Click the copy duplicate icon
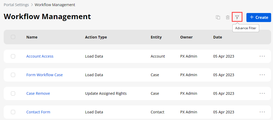 click(x=218, y=18)
